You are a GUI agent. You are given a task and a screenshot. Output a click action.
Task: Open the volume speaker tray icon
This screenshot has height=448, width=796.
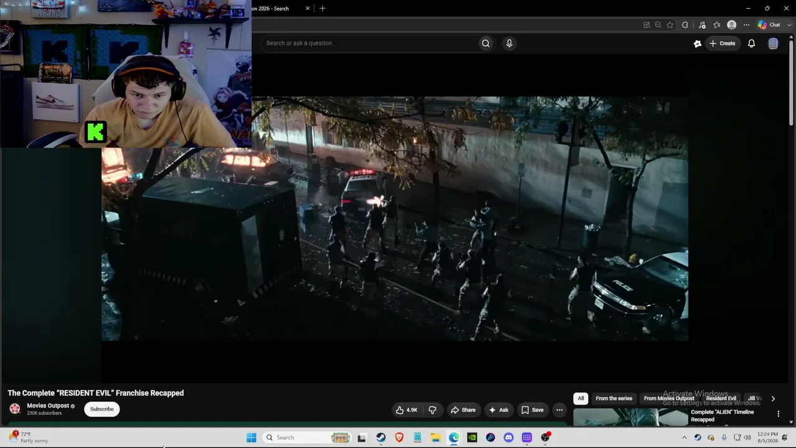tap(747, 437)
